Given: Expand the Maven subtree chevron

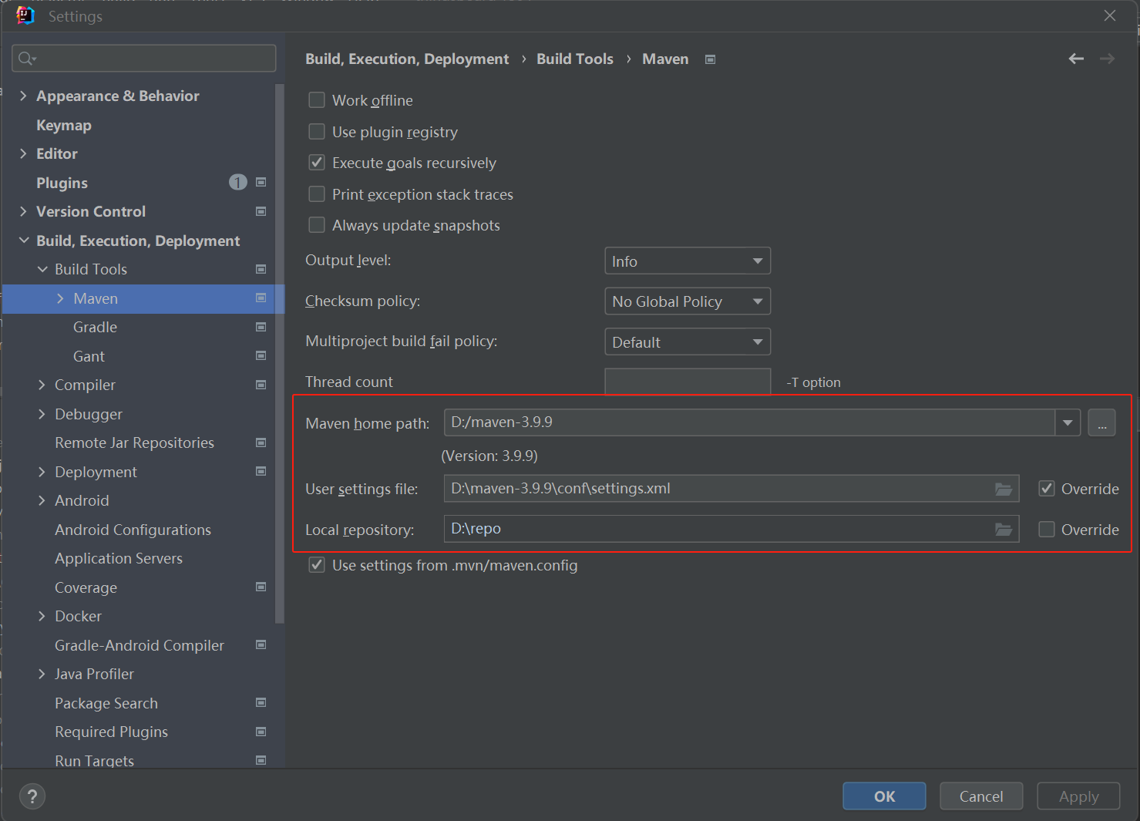Looking at the screenshot, I should click(x=60, y=298).
